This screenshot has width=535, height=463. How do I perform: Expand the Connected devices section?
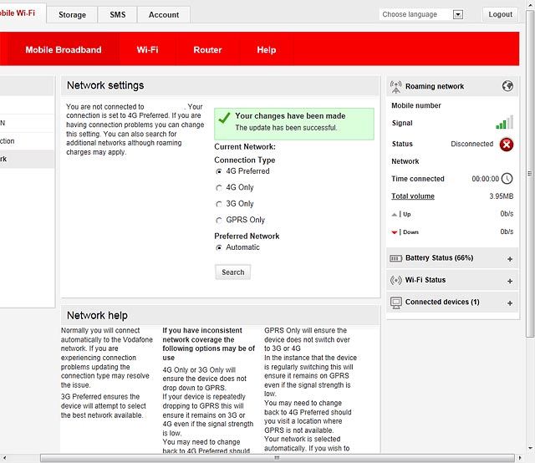510,303
